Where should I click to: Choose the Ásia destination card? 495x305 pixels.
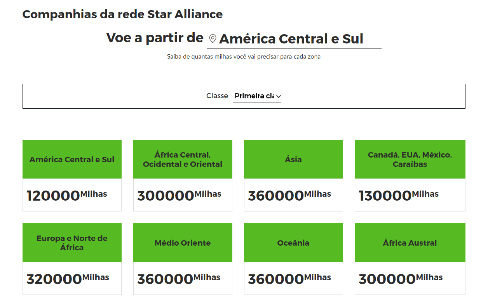293,175
